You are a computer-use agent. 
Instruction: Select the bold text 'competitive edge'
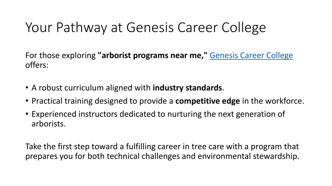(207, 101)
